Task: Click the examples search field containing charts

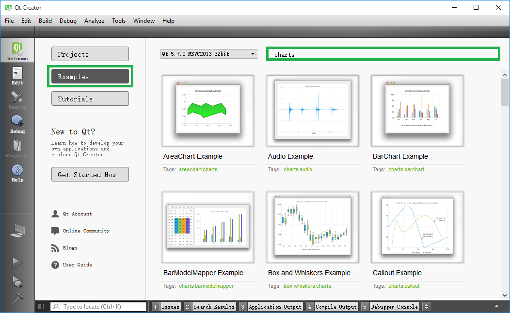Action: click(383, 54)
